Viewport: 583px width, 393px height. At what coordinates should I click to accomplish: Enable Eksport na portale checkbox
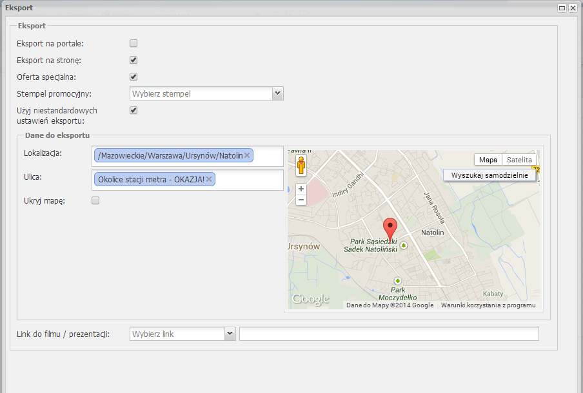(x=133, y=43)
